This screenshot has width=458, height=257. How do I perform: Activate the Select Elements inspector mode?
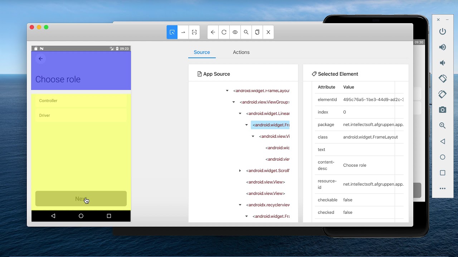[172, 32]
